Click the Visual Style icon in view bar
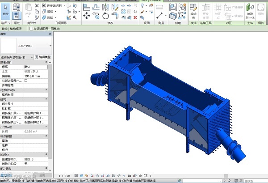 pyautogui.click(x=81, y=176)
